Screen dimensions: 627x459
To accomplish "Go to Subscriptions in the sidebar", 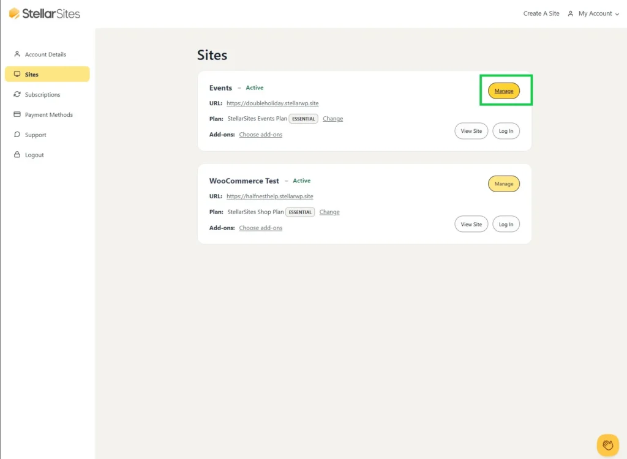I will point(42,95).
